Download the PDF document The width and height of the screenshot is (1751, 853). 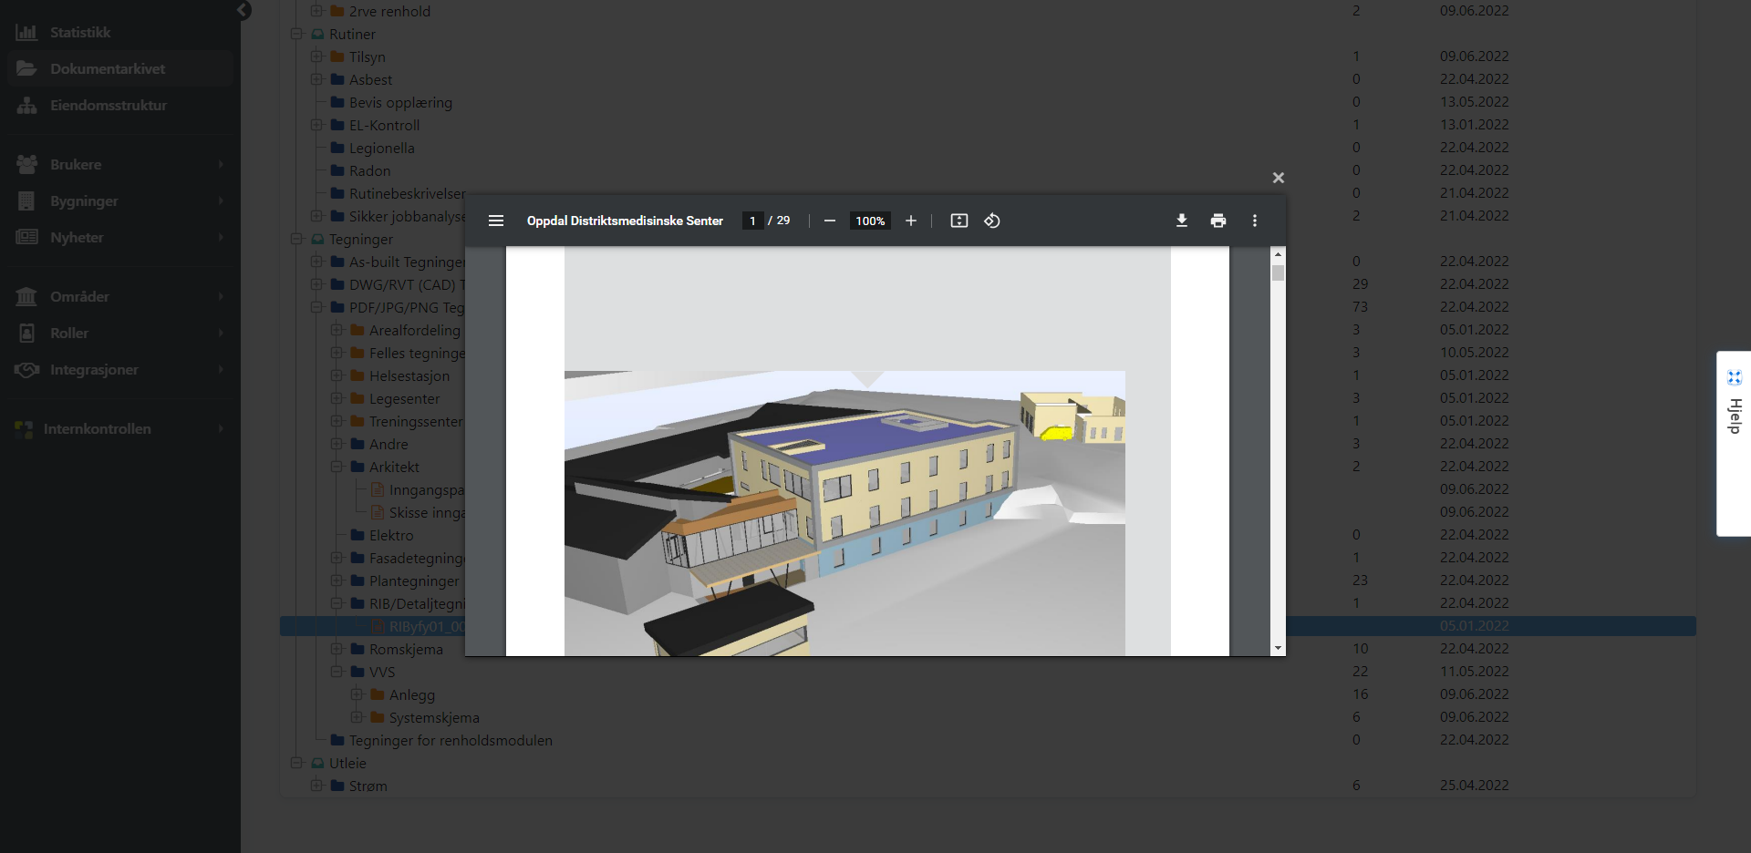pyautogui.click(x=1181, y=221)
